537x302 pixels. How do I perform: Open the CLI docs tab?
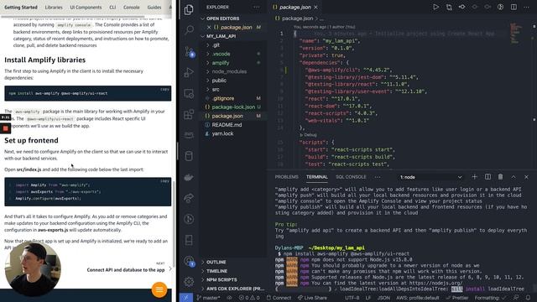click(x=112, y=8)
